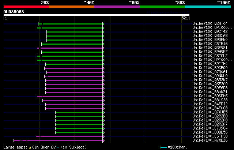Screen dimensions: 234x150
Task: Select the UniRef100_A7Q061 label
Action: pos(210,72)
